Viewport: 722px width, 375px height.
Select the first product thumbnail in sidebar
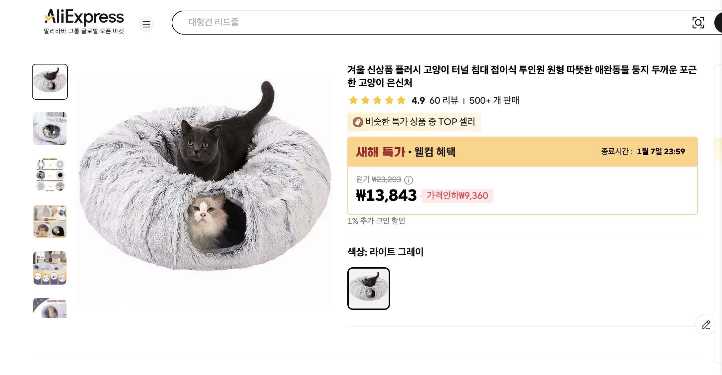[x=50, y=81]
